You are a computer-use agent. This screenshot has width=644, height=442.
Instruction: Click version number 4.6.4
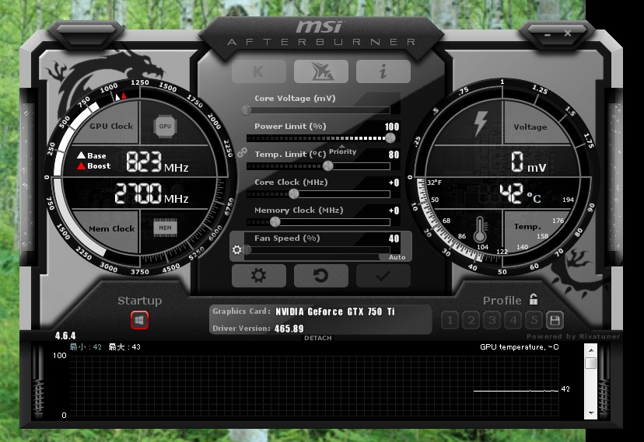pyautogui.click(x=65, y=336)
